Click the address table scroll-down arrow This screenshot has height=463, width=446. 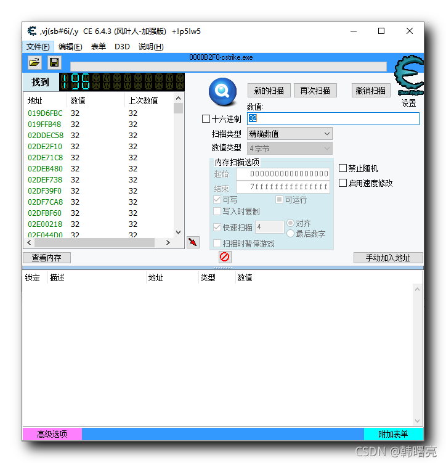click(417, 421)
